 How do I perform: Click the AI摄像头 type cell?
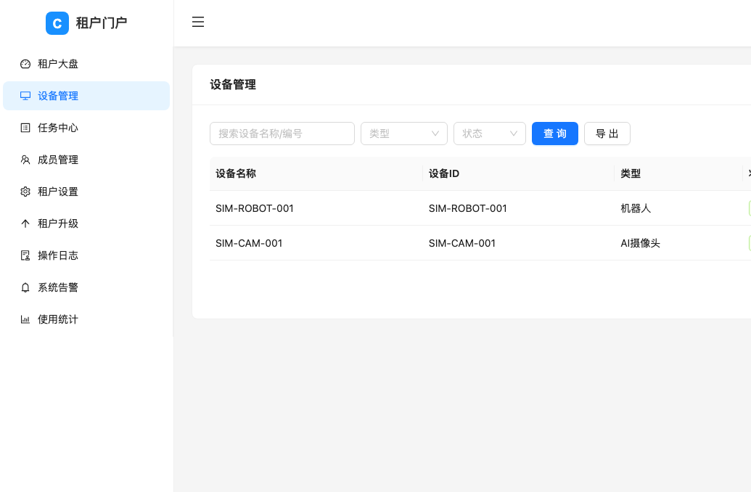(x=641, y=243)
